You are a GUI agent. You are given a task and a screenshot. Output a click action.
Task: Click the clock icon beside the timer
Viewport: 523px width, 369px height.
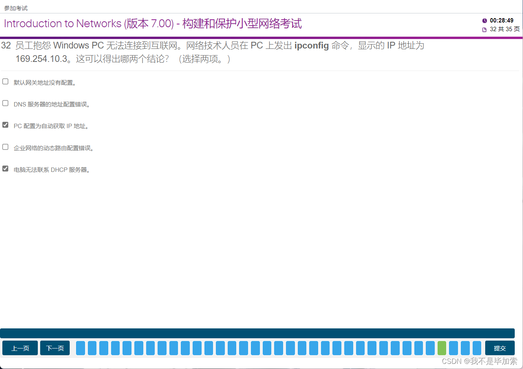point(484,20)
